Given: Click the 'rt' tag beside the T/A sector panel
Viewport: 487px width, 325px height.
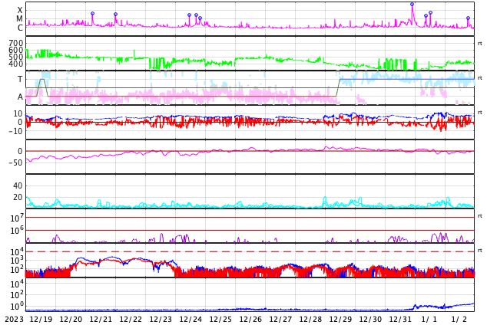Looking at the screenshot, I should pyautogui.click(x=480, y=78).
